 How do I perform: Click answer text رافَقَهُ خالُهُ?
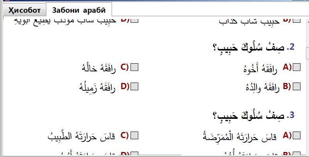(x=99, y=68)
